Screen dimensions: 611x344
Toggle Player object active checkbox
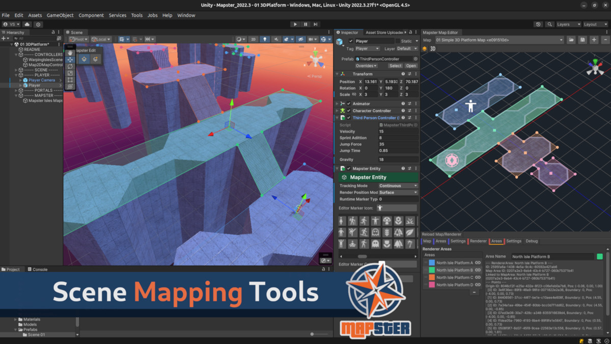pos(351,41)
